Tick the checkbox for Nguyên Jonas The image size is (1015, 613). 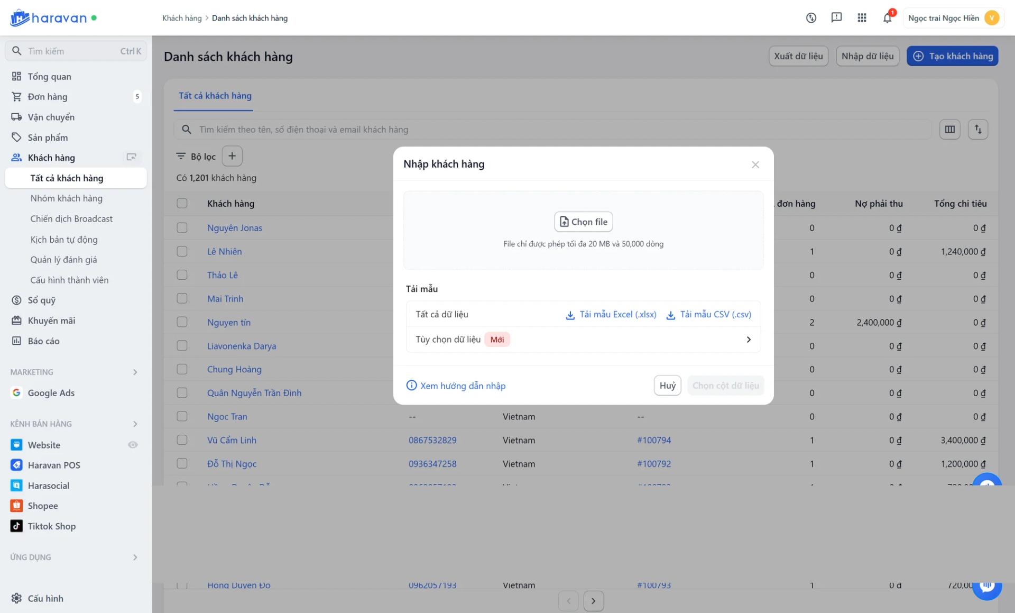(182, 228)
